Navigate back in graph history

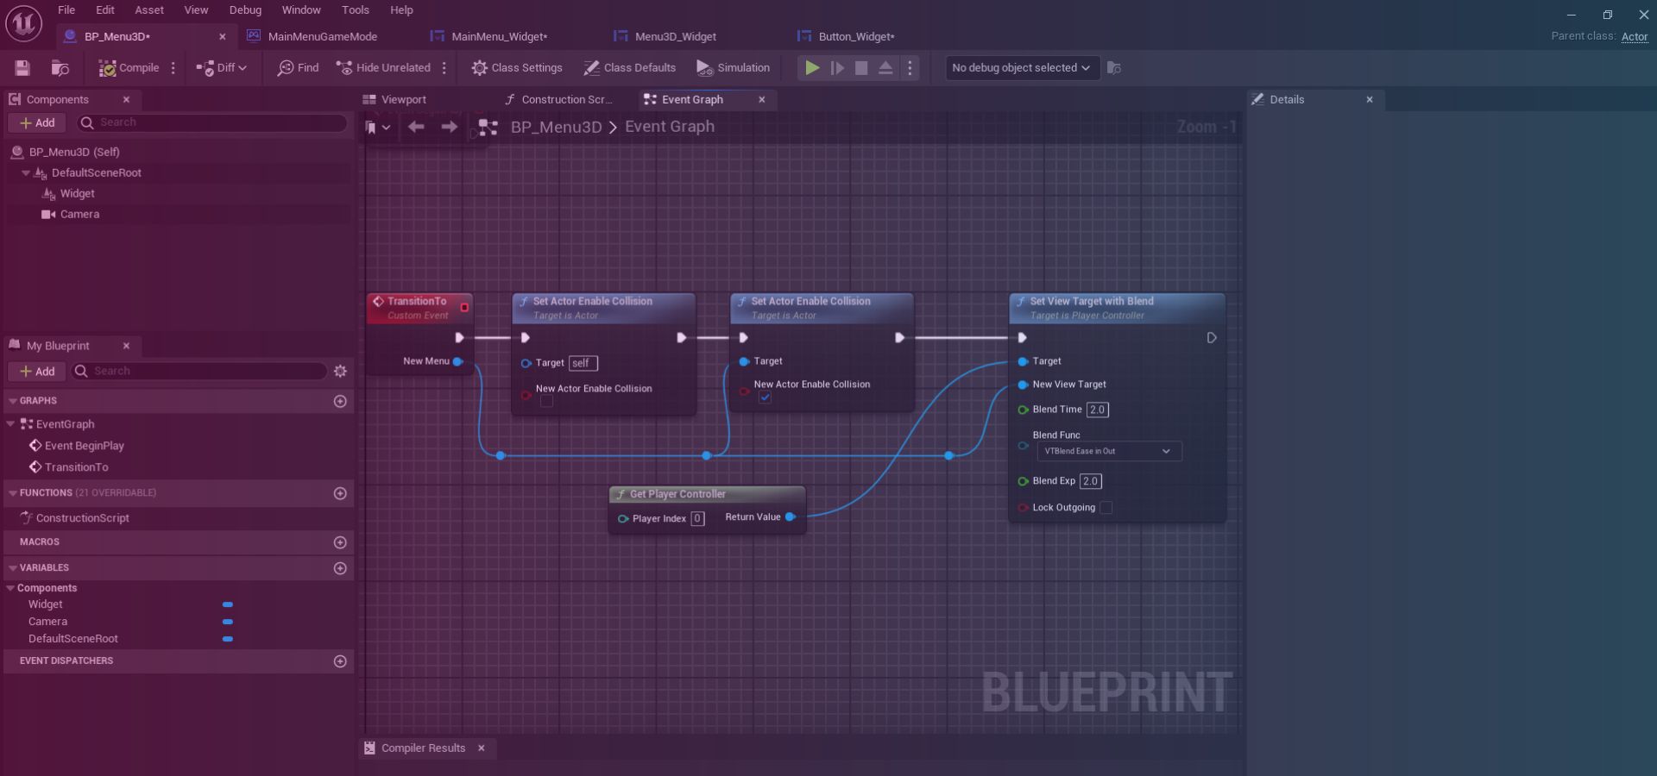(416, 128)
